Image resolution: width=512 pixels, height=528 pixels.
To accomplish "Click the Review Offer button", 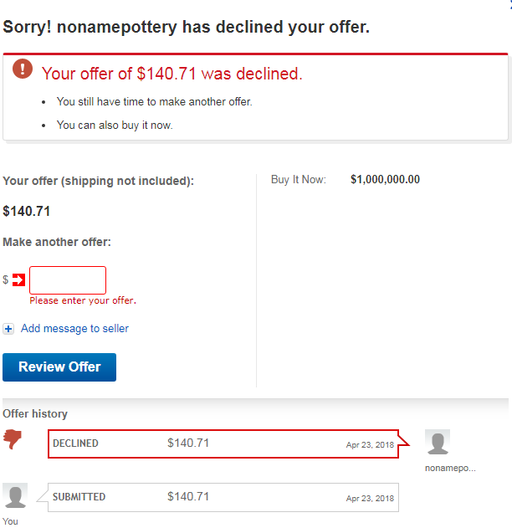I will [59, 367].
